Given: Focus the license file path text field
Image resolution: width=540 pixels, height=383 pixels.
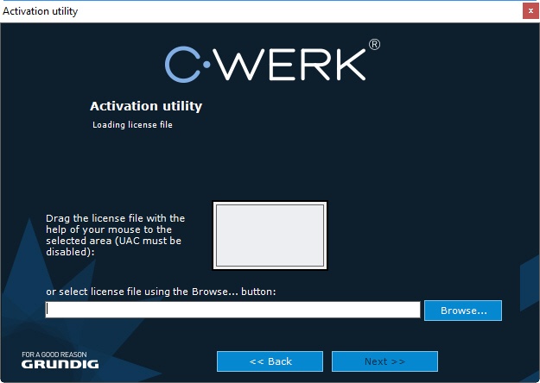Looking at the screenshot, I should click(x=232, y=310).
